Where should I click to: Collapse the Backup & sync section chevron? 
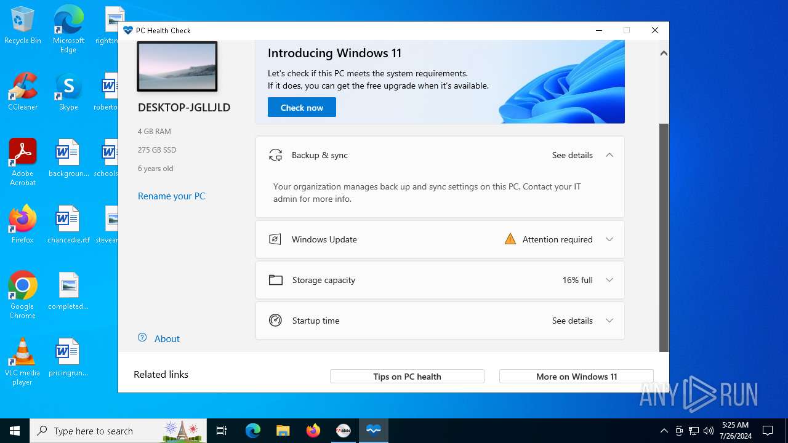click(x=609, y=155)
